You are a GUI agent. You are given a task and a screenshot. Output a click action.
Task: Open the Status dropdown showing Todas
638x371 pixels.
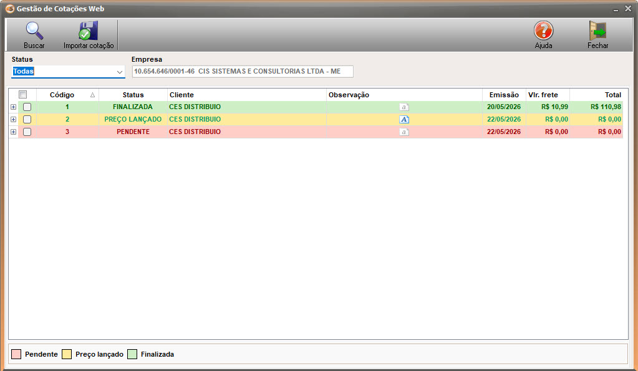pos(68,72)
